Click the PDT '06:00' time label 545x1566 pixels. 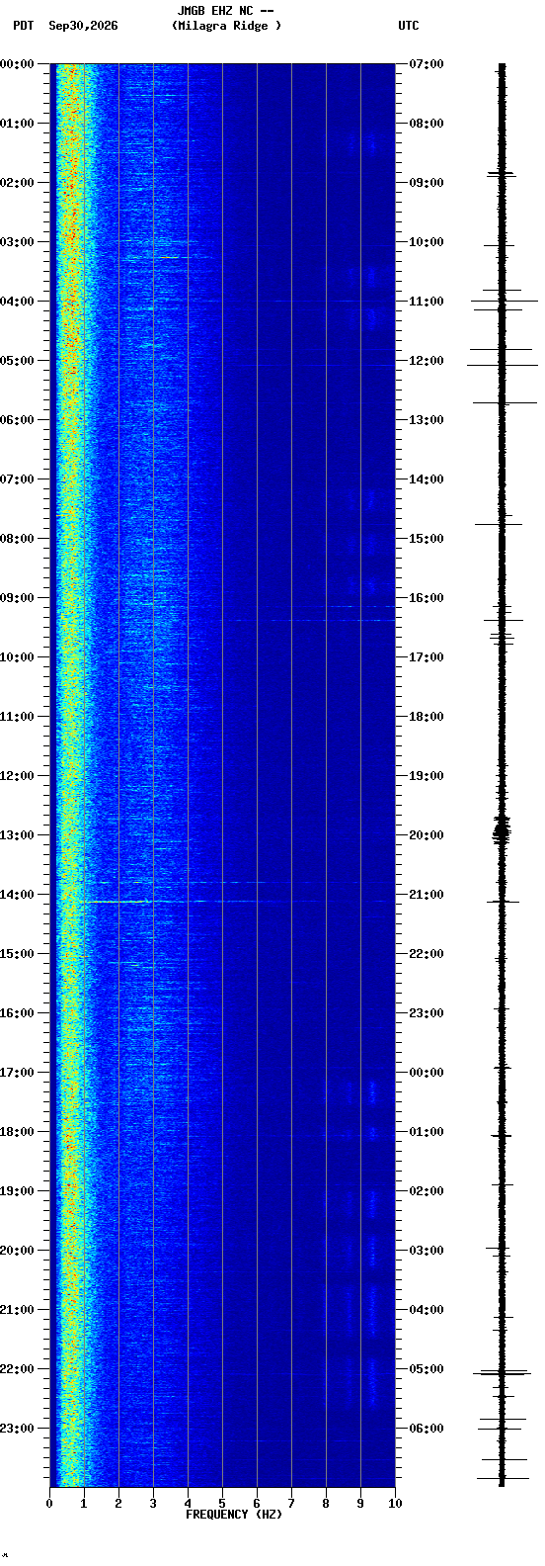(x=17, y=420)
